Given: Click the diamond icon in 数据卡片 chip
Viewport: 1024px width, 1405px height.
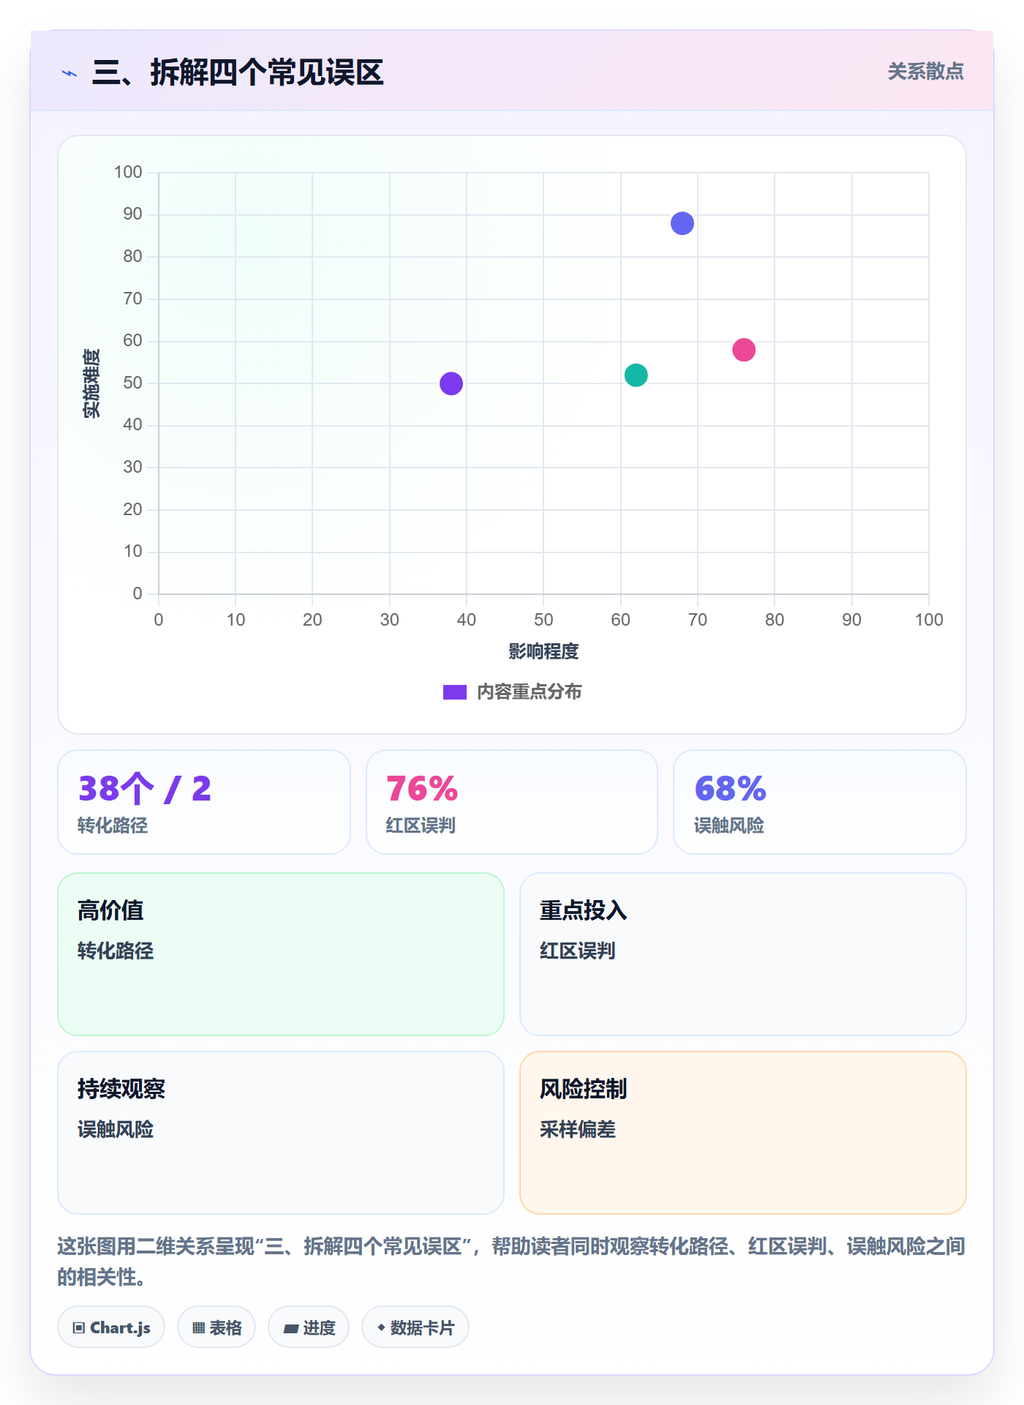Looking at the screenshot, I should point(381,1327).
